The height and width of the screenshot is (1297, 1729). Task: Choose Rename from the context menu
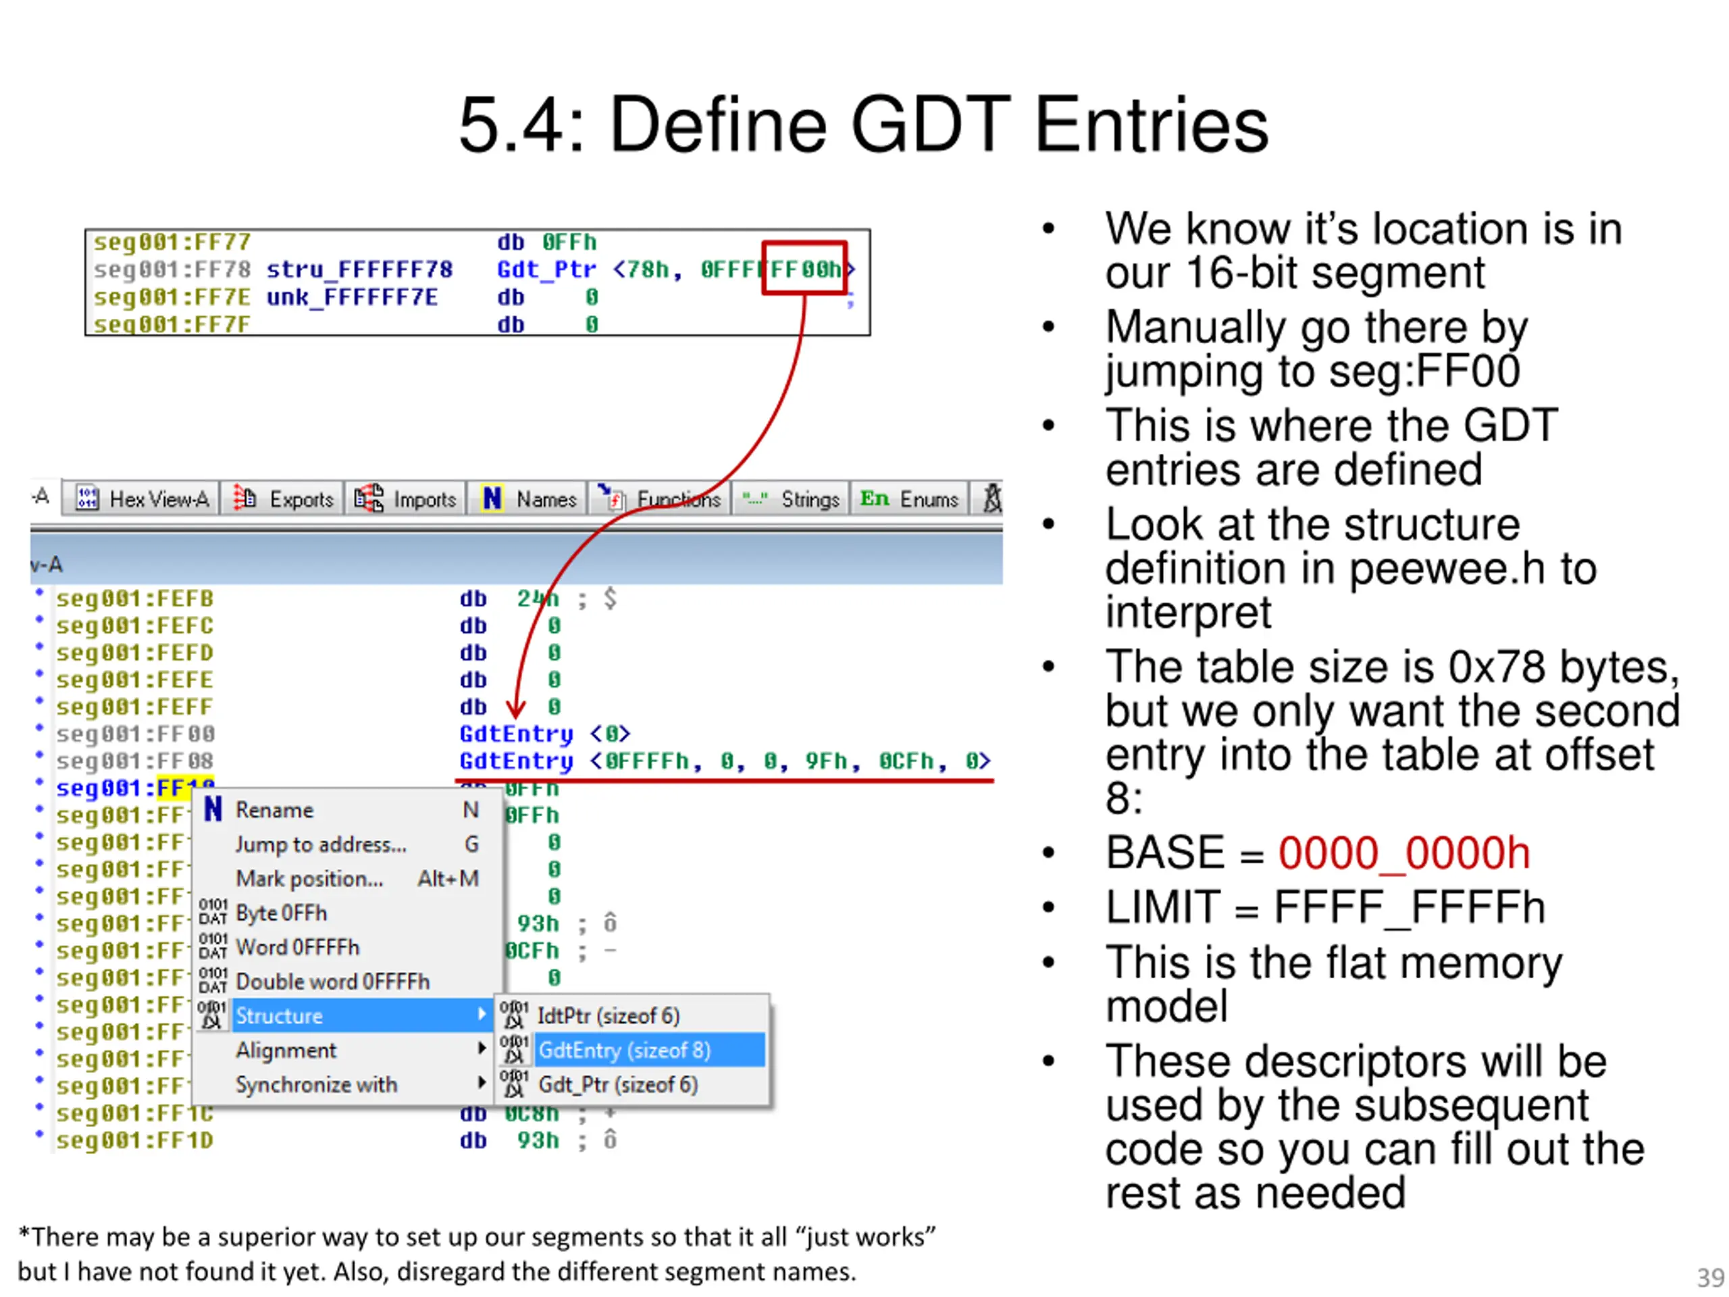(348, 810)
